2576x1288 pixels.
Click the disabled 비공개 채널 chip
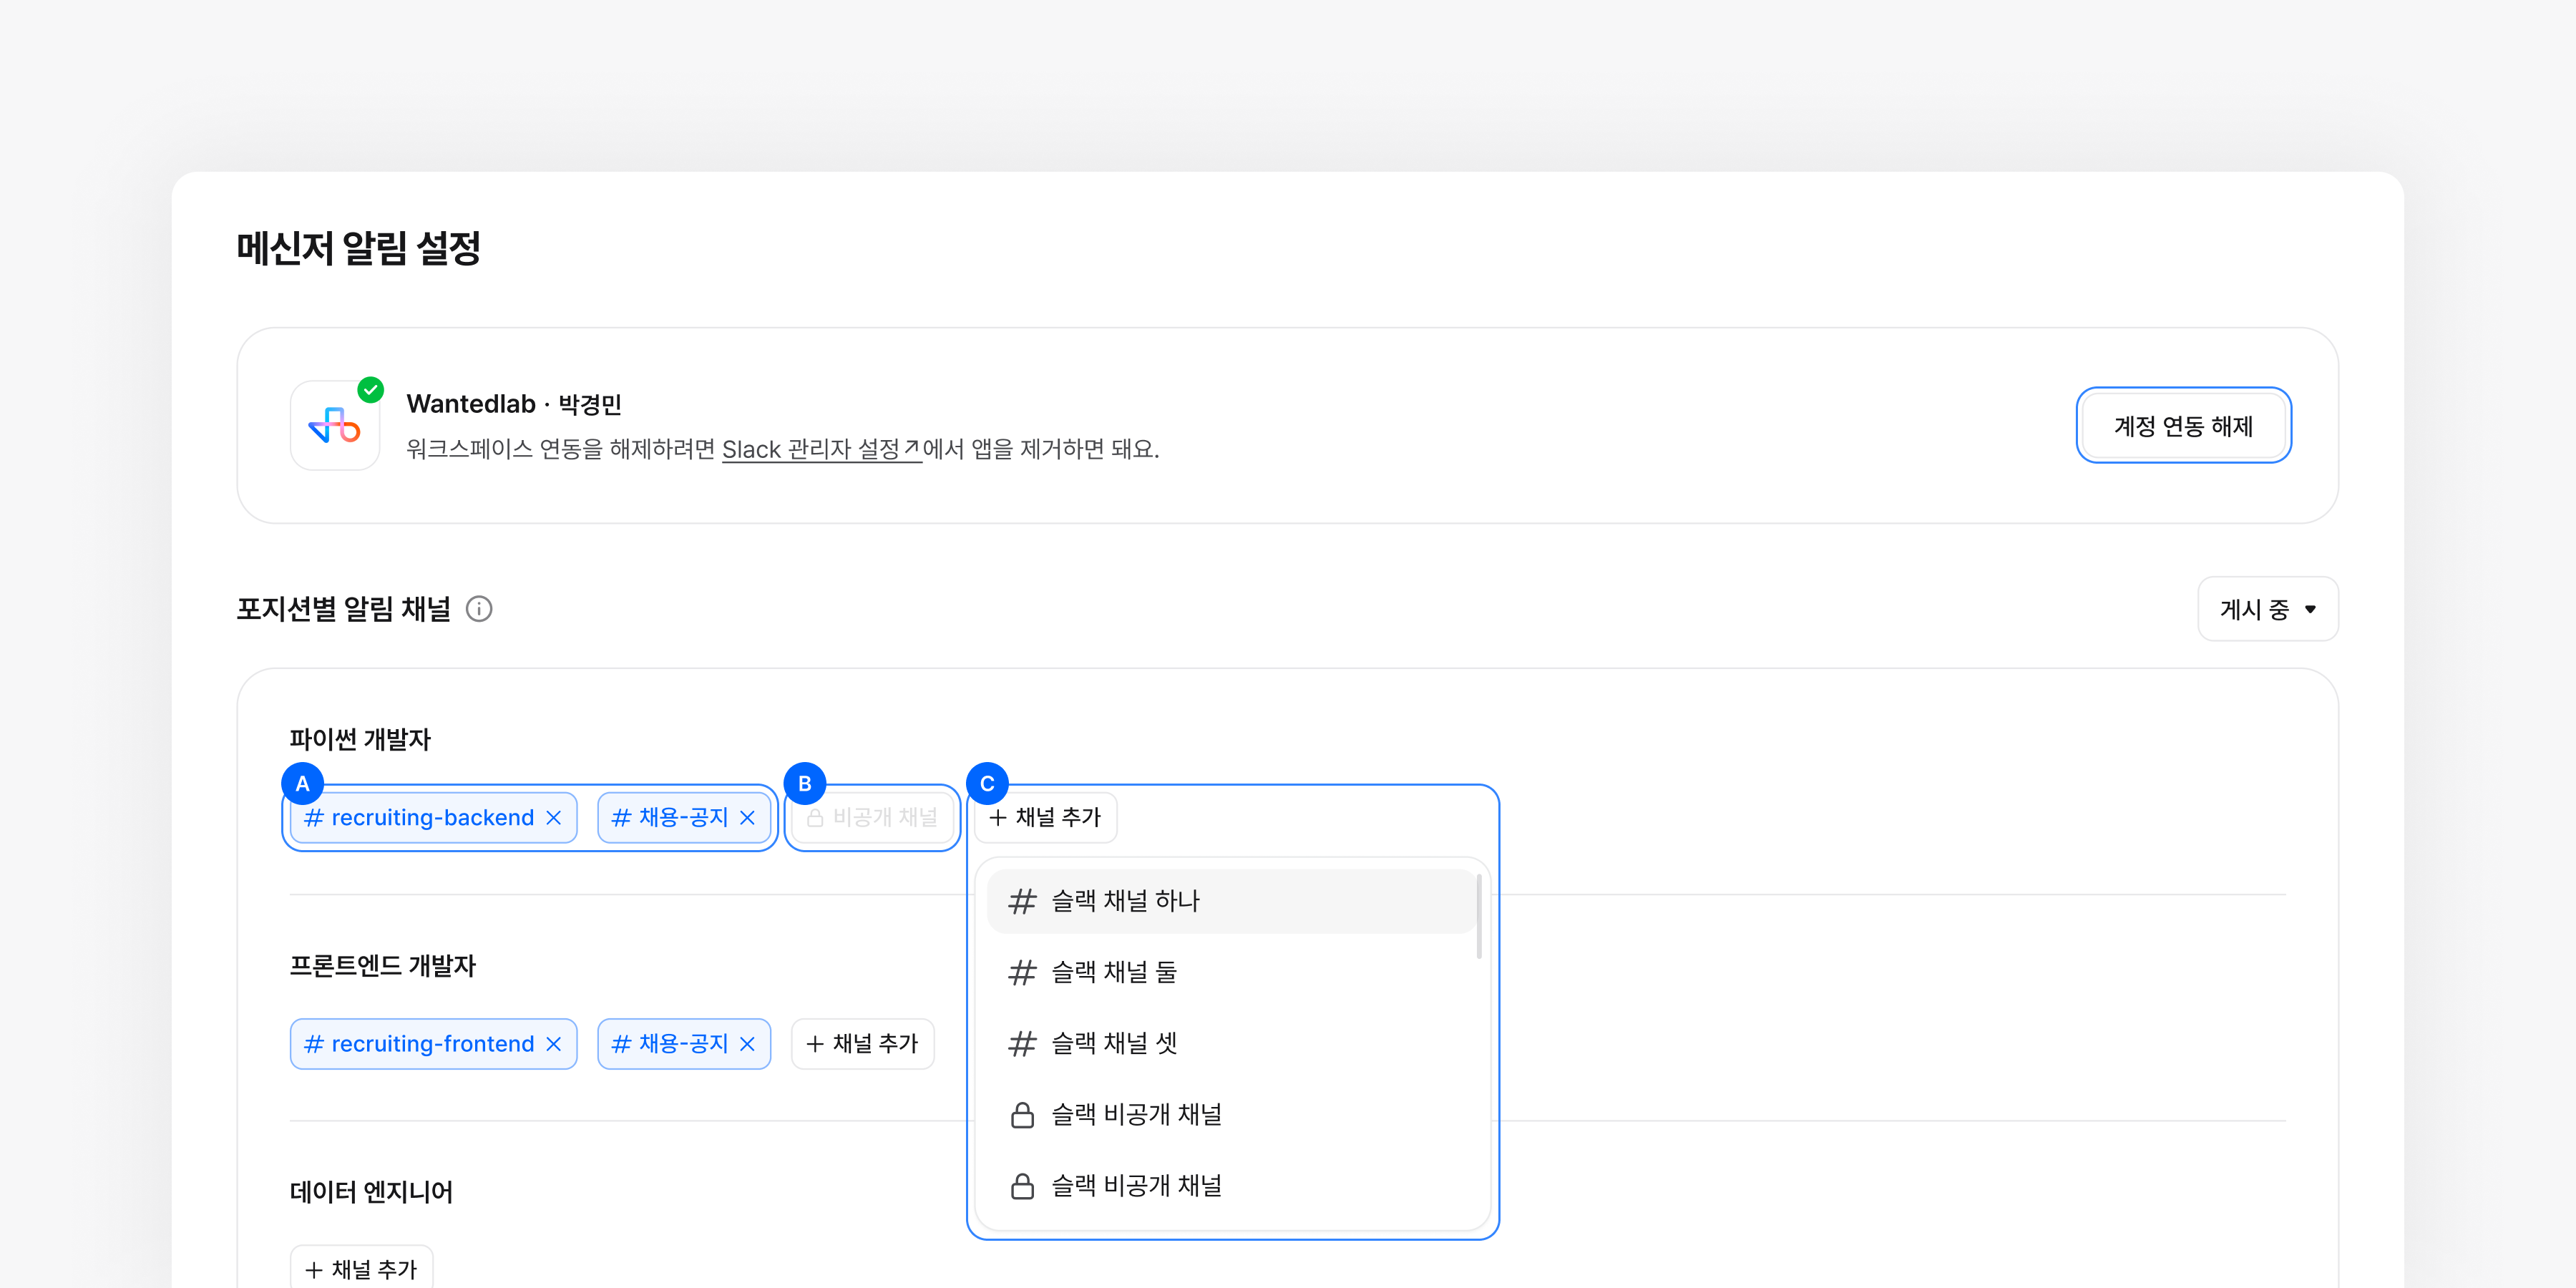[872, 818]
